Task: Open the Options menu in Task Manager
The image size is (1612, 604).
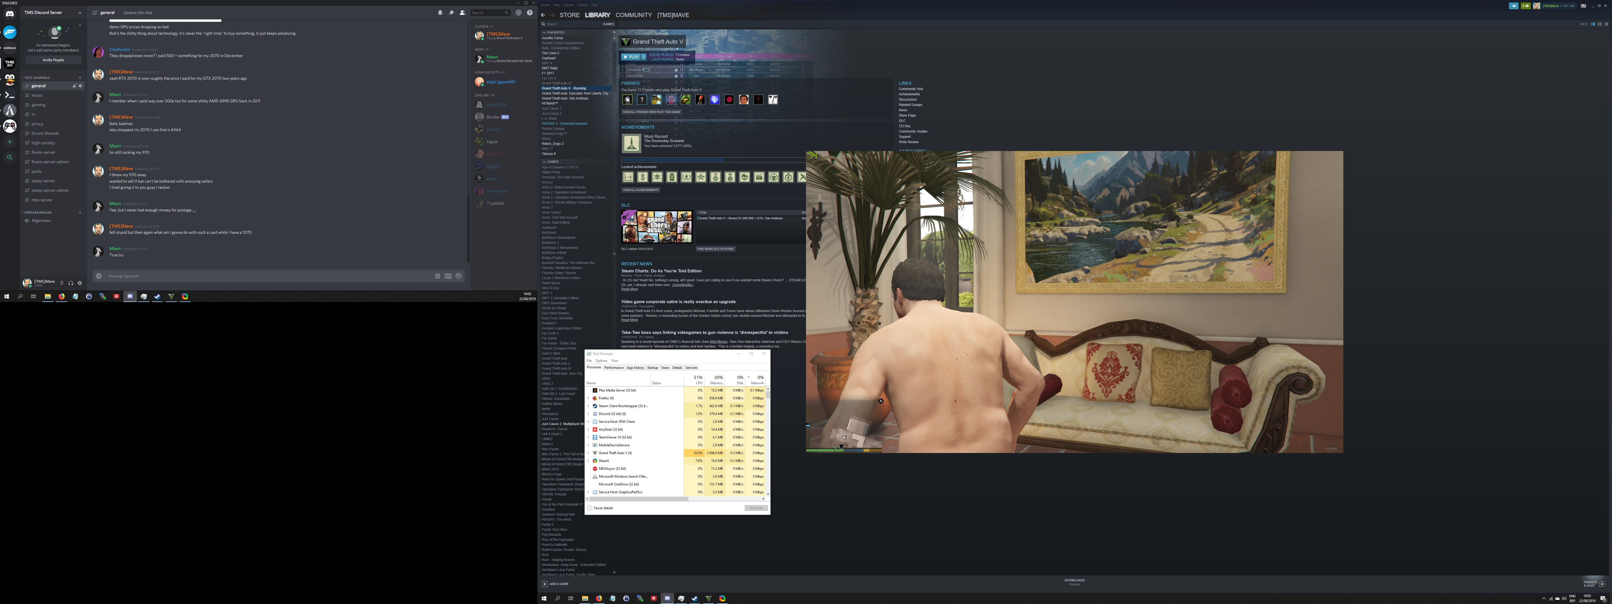Action: tap(601, 361)
